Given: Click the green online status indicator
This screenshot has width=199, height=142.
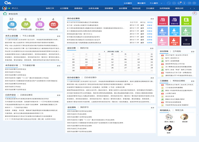Looking at the screenshot, I should (9, 8).
